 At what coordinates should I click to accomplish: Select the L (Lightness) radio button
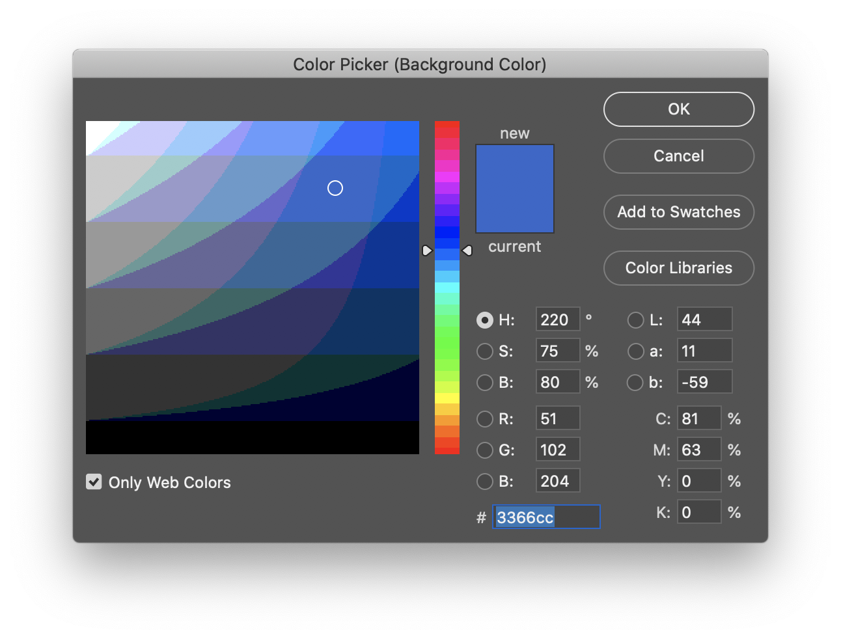(x=635, y=320)
